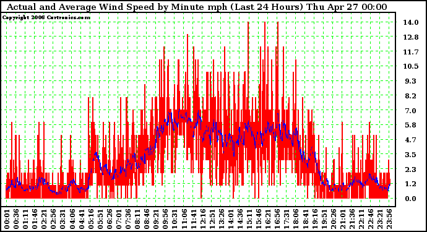Click the 1.2 y-axis label

[x=411, y=184]
